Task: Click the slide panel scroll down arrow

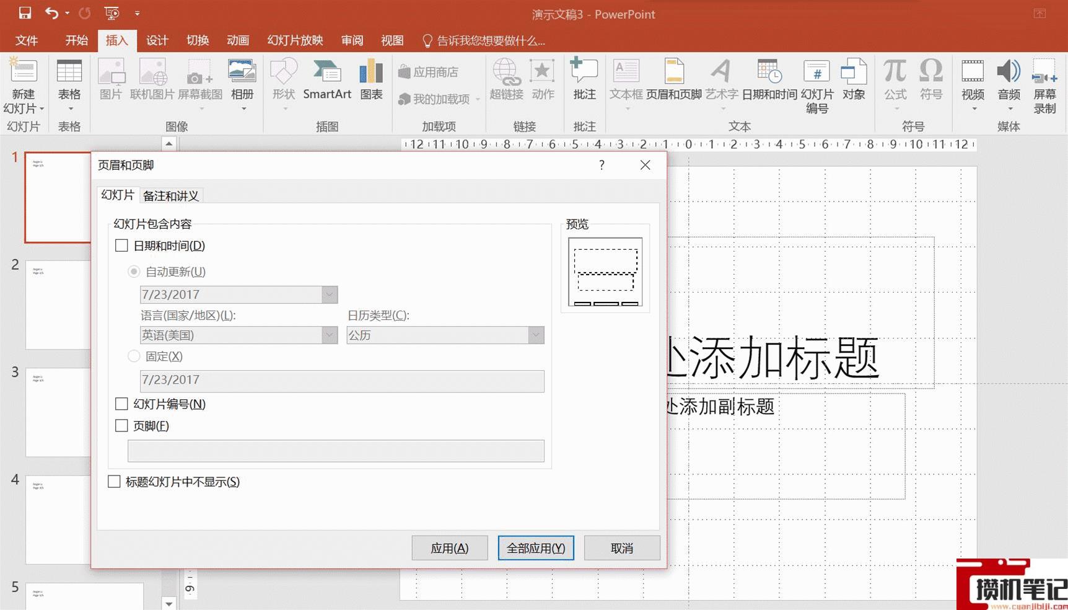Action: (x=169, y=603)
